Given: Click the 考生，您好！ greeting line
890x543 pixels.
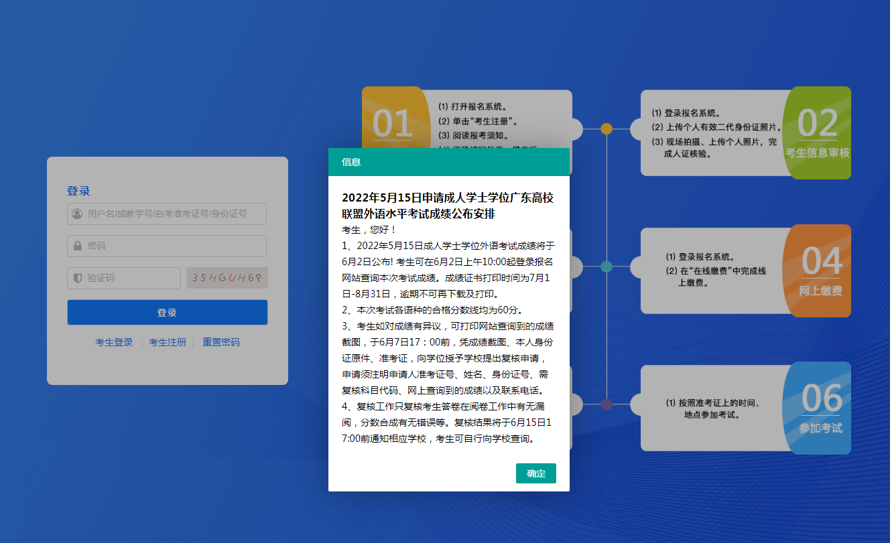Looking at the screenshot, I should tap(369, 230).
